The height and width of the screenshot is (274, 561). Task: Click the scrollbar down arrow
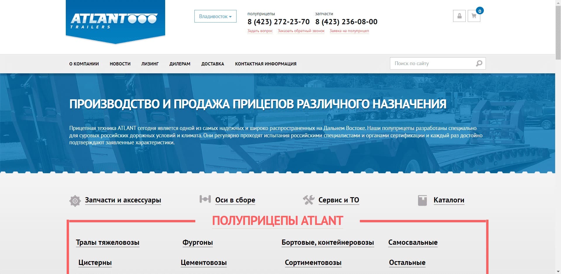[558, 272]
